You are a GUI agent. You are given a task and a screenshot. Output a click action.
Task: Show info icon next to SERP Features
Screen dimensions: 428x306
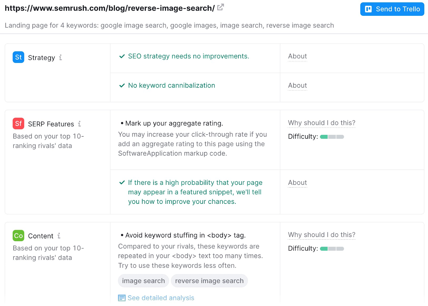pyautogui.click(x=79, y=124)
